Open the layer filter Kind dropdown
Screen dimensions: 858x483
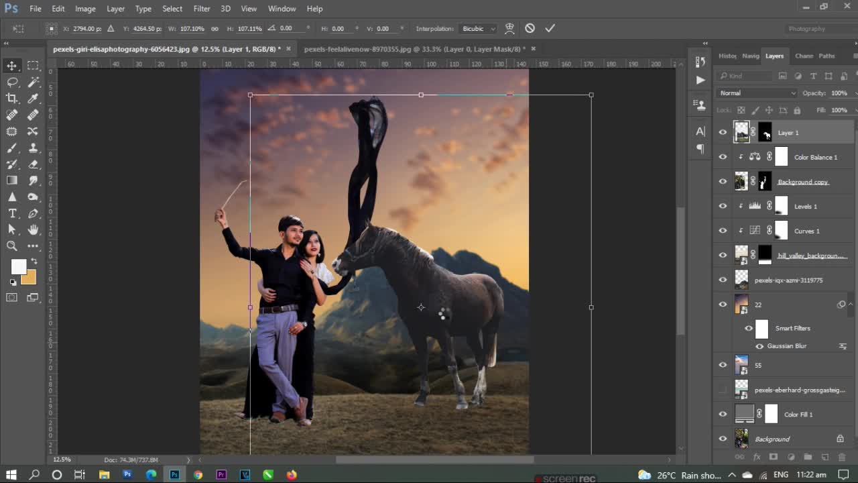pos(745,76)
